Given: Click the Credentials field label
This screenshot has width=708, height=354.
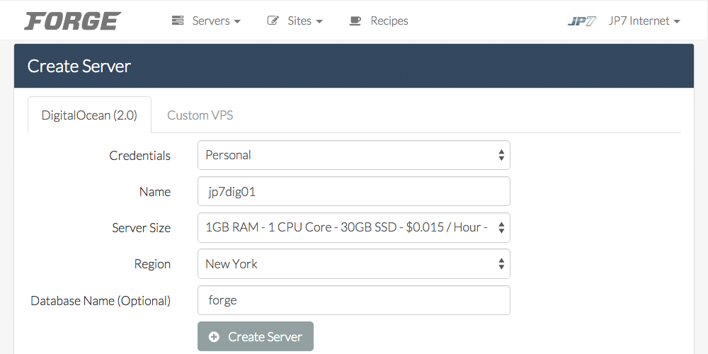Looking at the screenshot, I should (140, 156).
